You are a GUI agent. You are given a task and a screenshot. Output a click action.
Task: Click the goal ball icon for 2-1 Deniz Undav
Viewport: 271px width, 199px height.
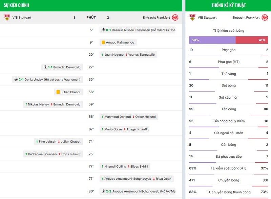[16, 80]
